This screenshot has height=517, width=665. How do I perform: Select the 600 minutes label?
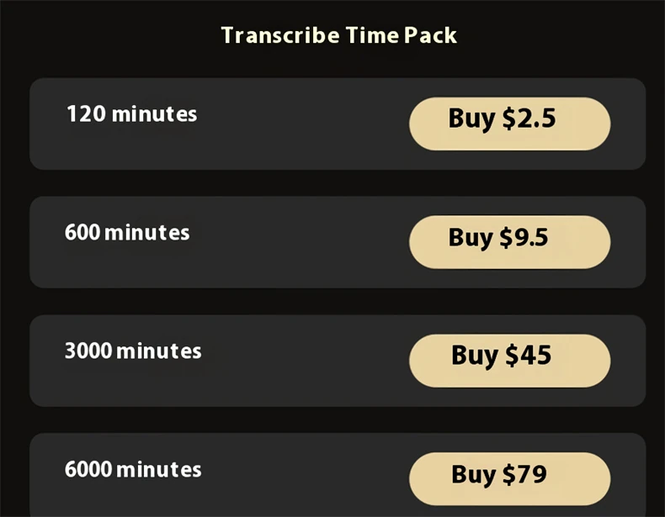point(127,233)
